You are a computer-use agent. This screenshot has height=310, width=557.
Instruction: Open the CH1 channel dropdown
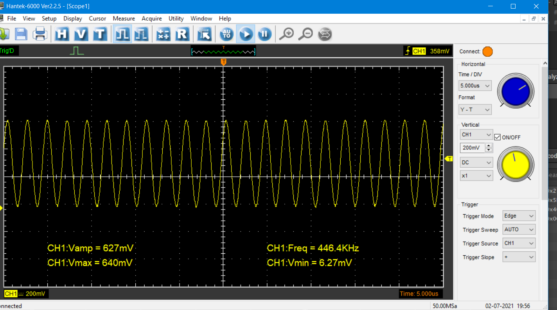coord(476,134)
